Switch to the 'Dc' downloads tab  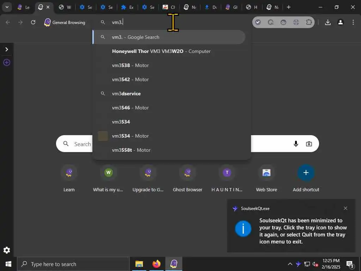tap(211, 7)
